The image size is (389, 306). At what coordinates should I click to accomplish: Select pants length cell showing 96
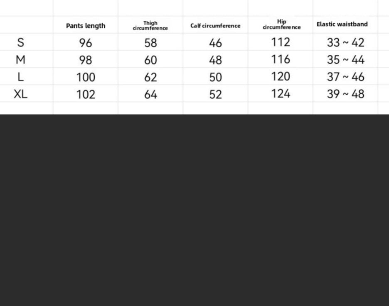(86, 43)
